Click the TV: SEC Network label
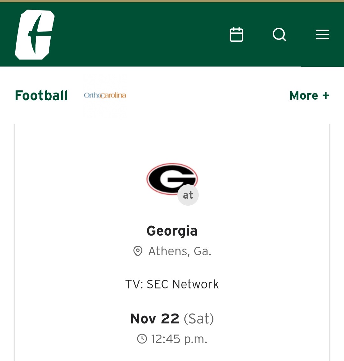Screen dimensions: 344x361 (x=172, y=284)
